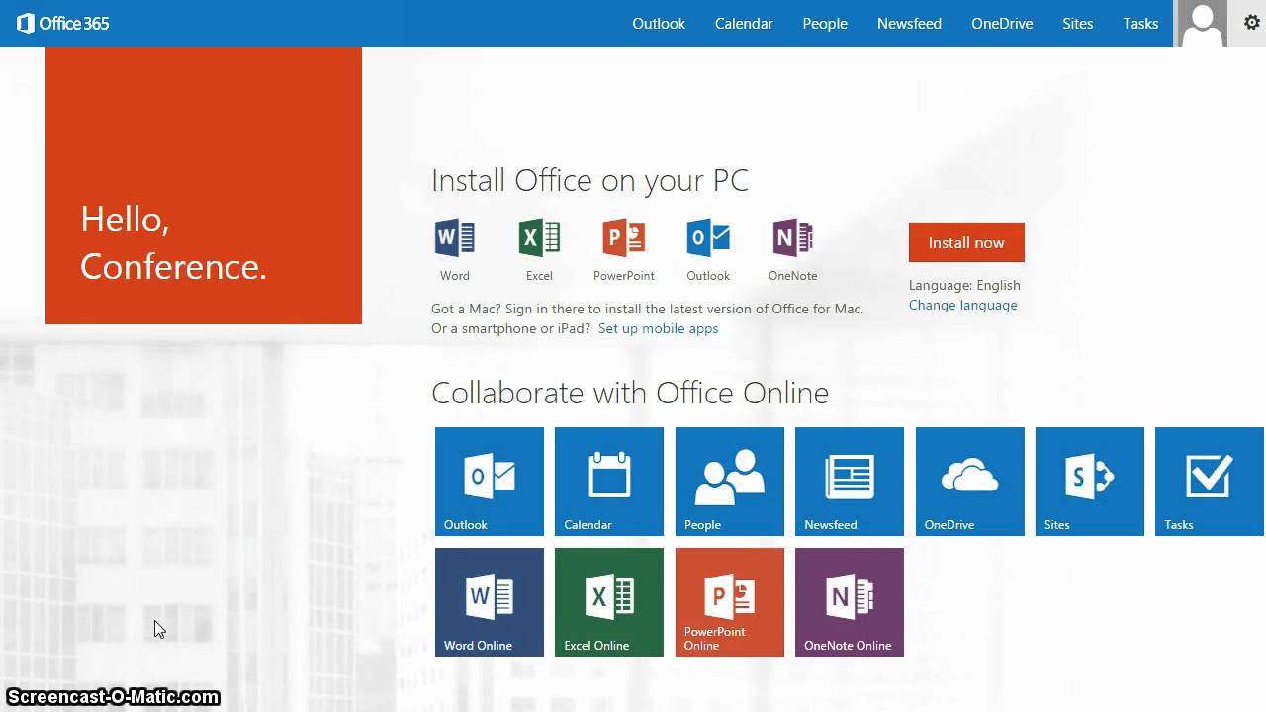Go to Newsfeed in top navigation
Image resolution: width=1266 pixels, height=712 pixels.
909,24
